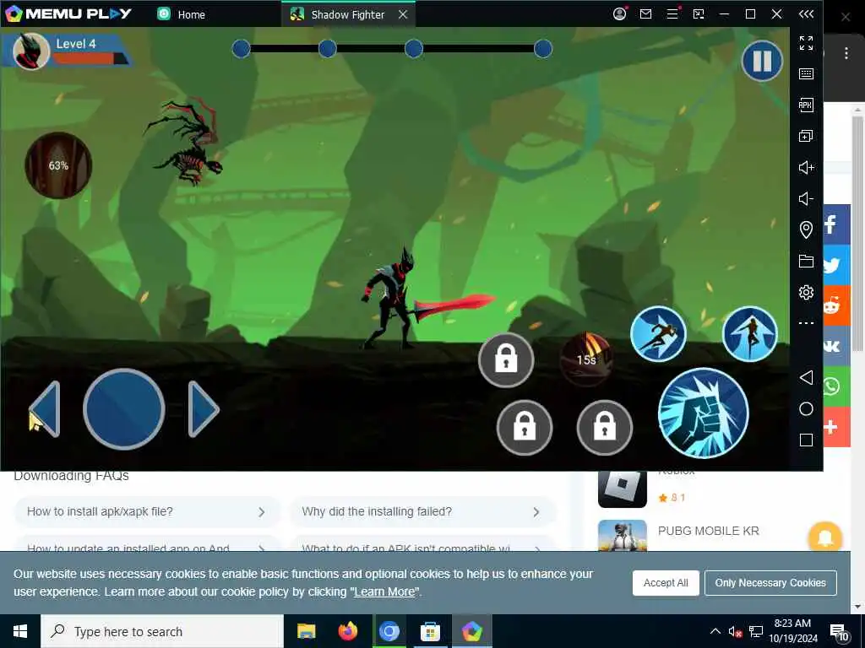The image size is (865, 648).
Task: Click the taskbar search box
Action: pos(162,631)
